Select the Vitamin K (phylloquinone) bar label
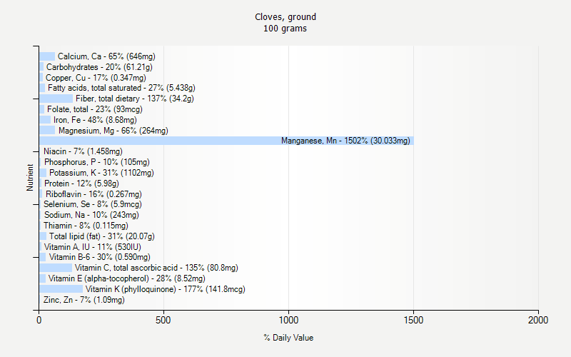This screenshot has width=571, height=357. tap(165, 289)
